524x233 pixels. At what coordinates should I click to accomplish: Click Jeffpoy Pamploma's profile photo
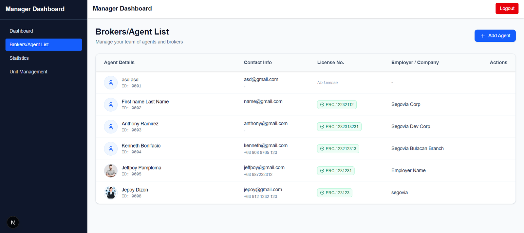pos(111,171)
